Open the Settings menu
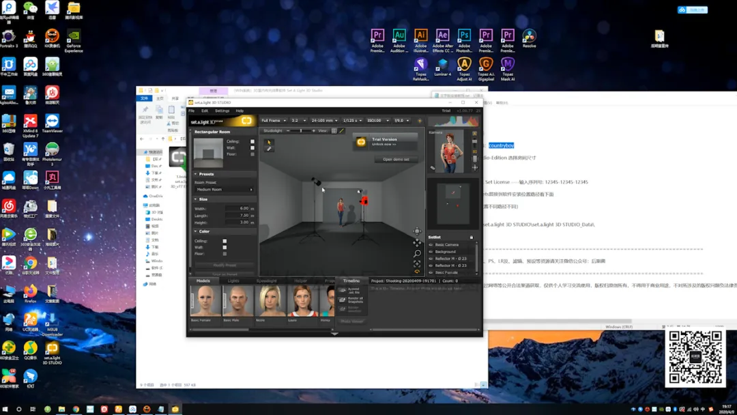This screenshot has height=415, width=737. point(222,111)
